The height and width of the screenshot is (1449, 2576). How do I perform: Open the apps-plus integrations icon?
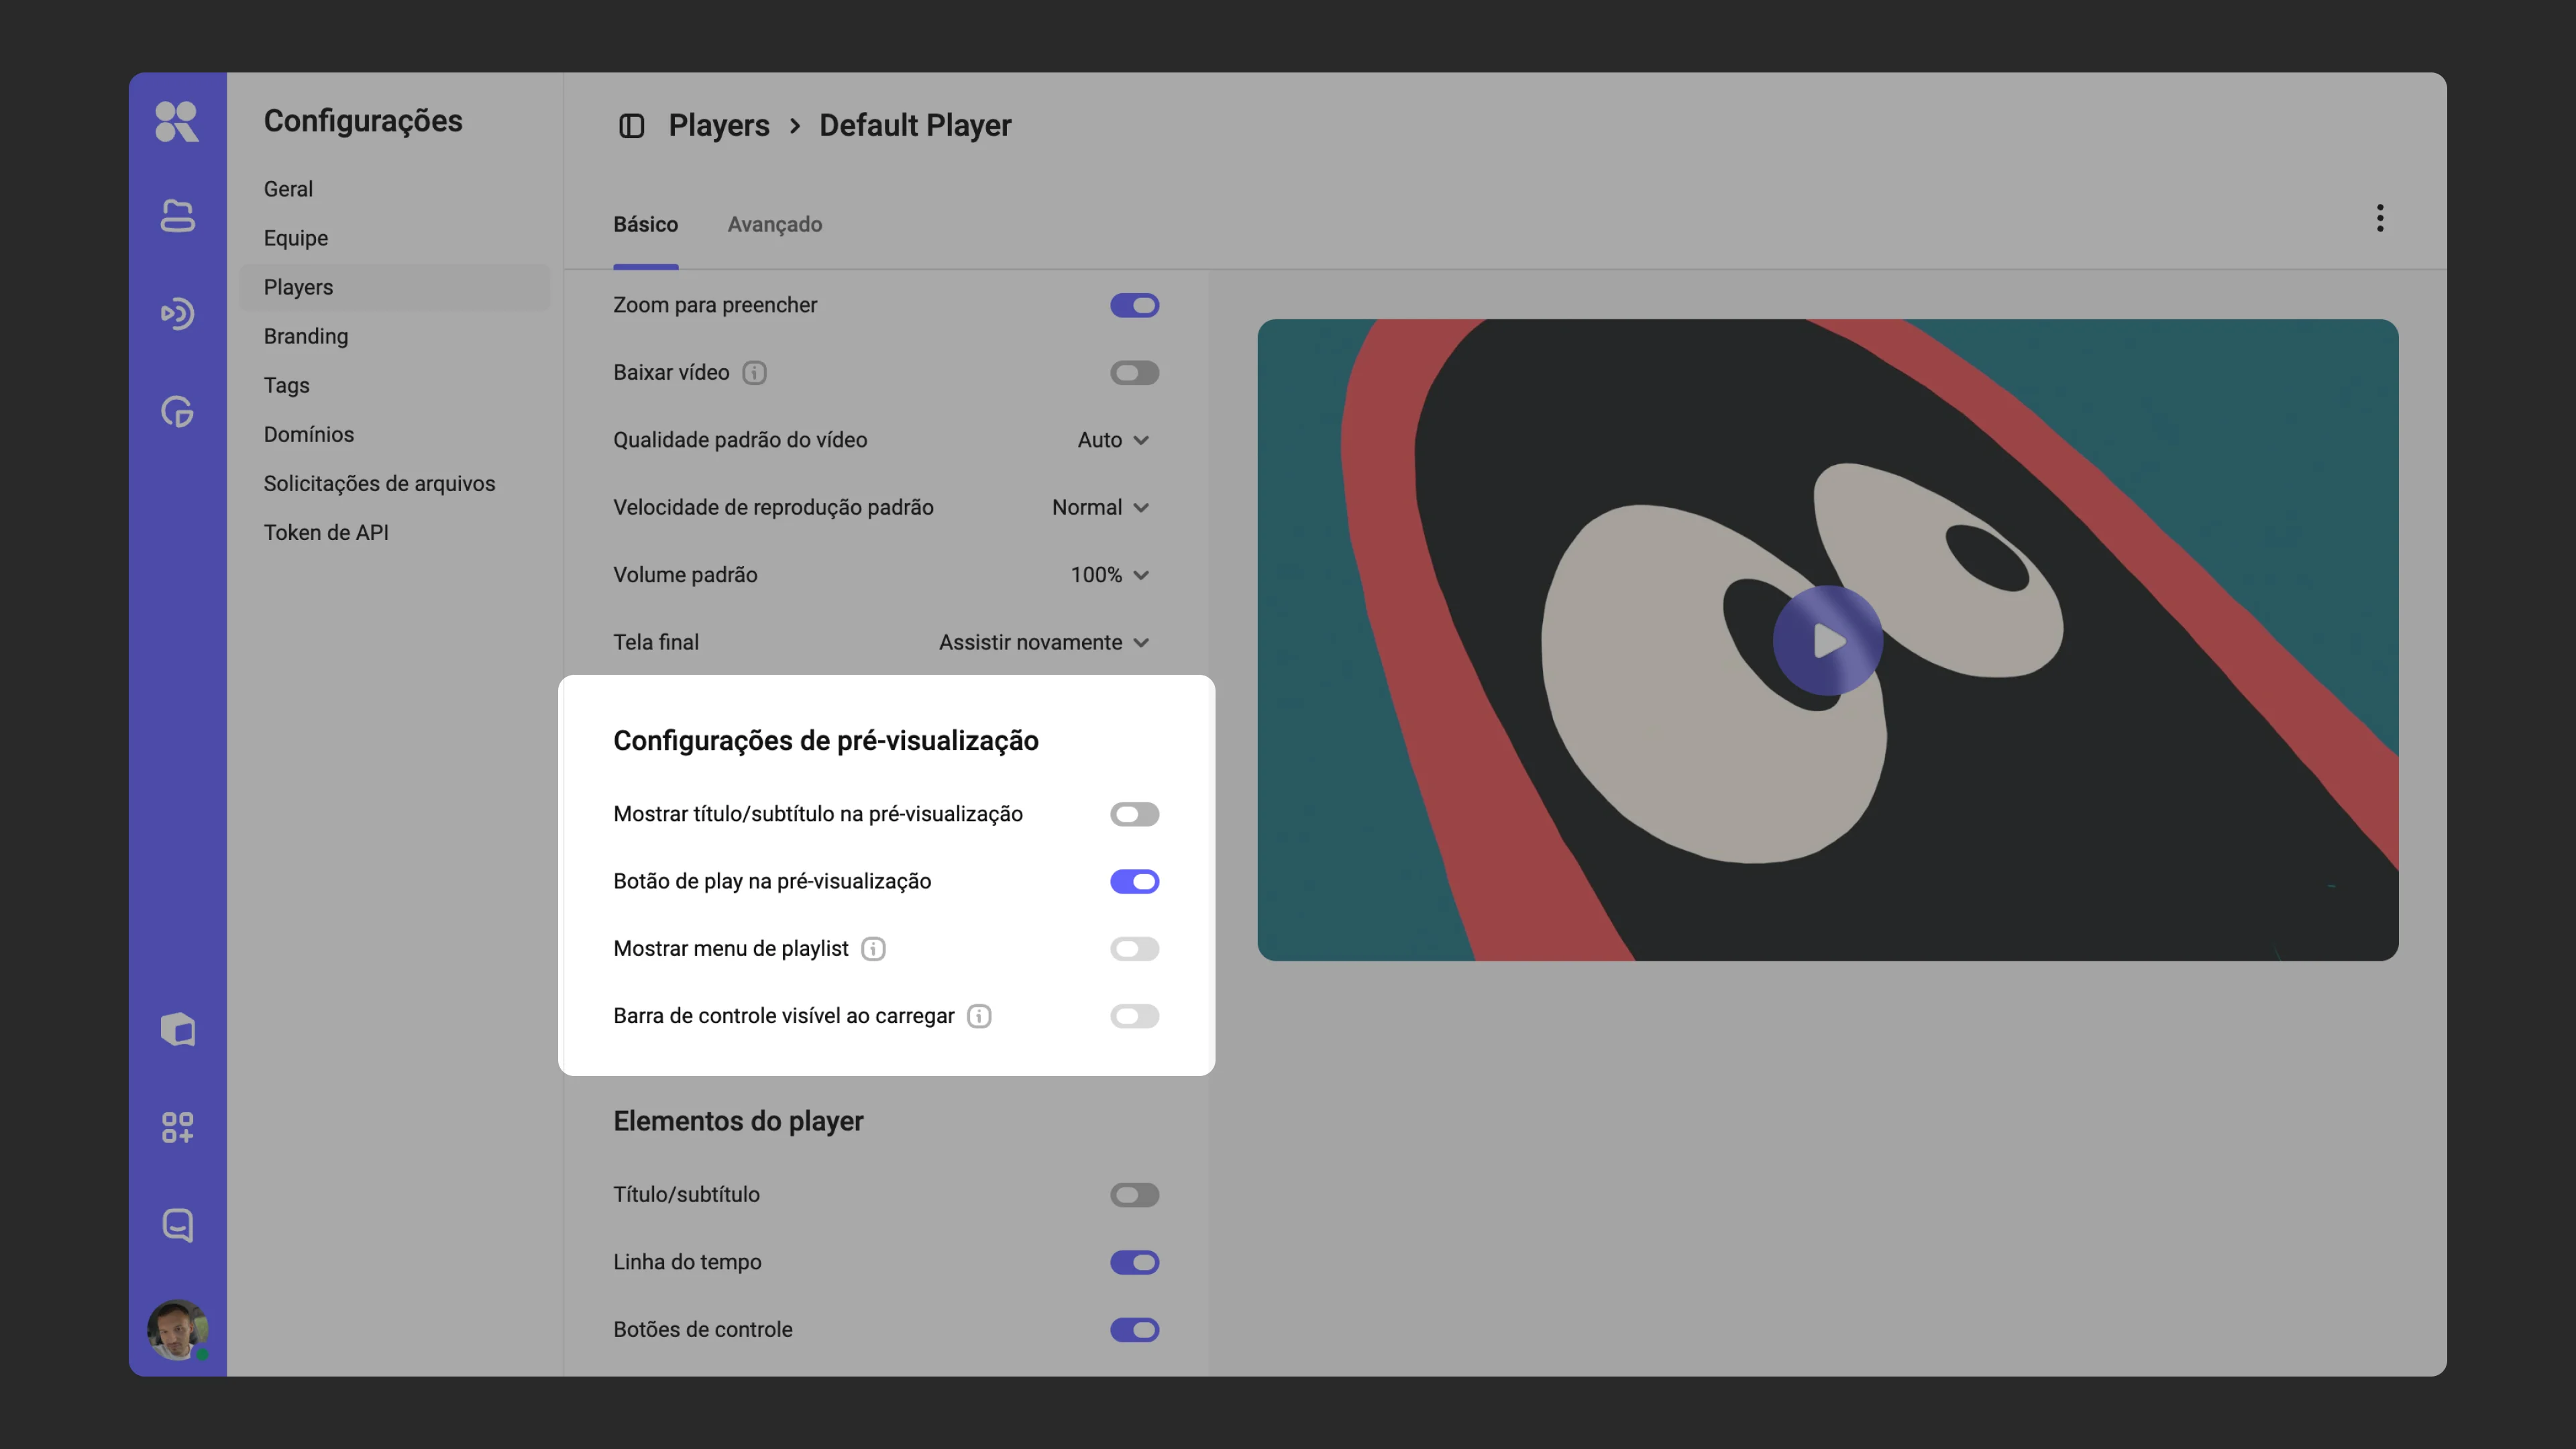pyautogui.click(x=177, y=1128)
